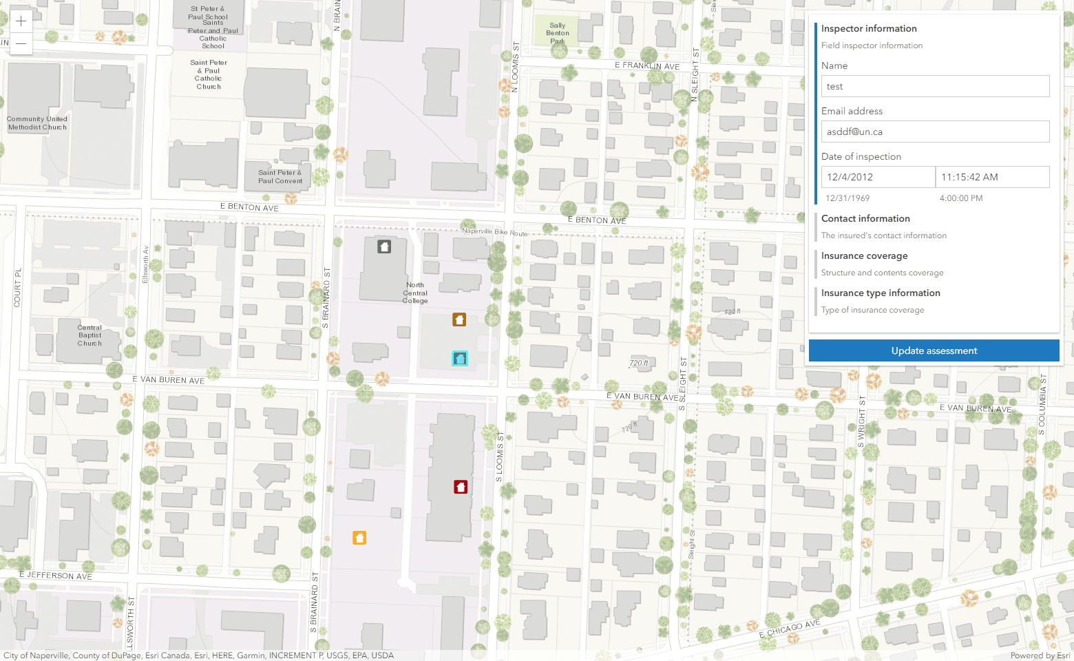Viewport: 1074px width, 661px height.
Task: Select the brown house marker on the map
Action: tap(459, 319)
